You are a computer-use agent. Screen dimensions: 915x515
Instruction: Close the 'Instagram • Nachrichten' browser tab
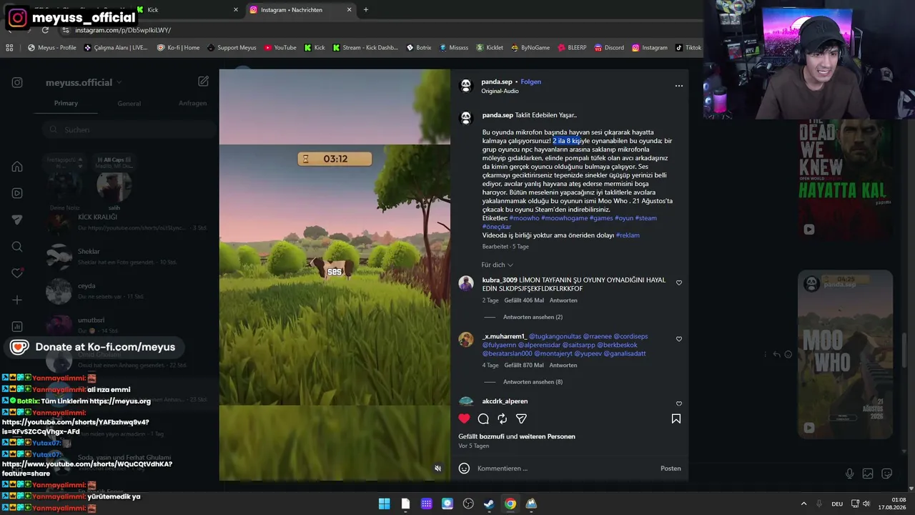click(349, 10)
